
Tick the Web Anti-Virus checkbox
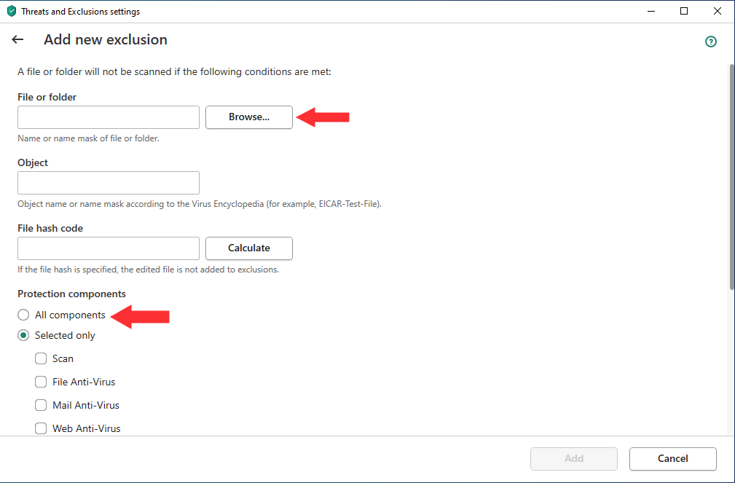tap(41, 428)
